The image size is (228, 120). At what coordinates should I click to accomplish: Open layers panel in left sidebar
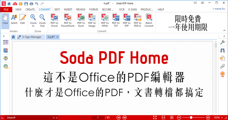coord(6,58)
